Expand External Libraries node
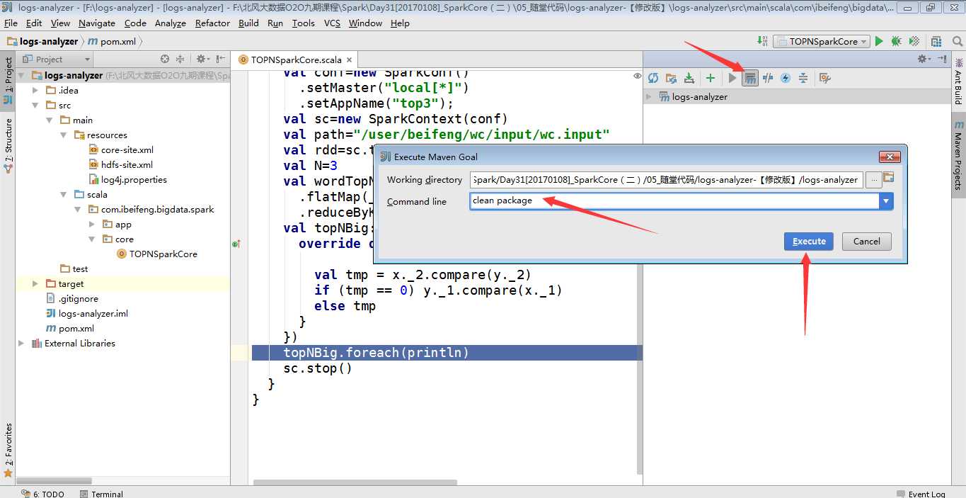The height and width of the screenshot is (498, 966). 21,343
